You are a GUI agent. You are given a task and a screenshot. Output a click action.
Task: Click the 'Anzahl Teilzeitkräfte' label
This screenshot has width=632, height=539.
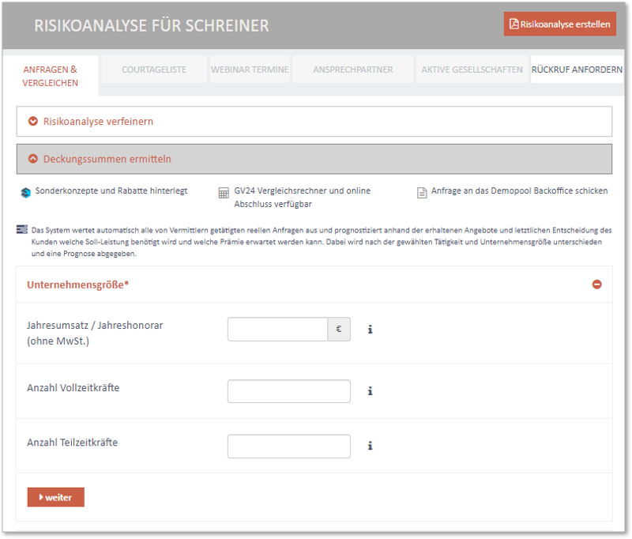[x=73, y=443]
